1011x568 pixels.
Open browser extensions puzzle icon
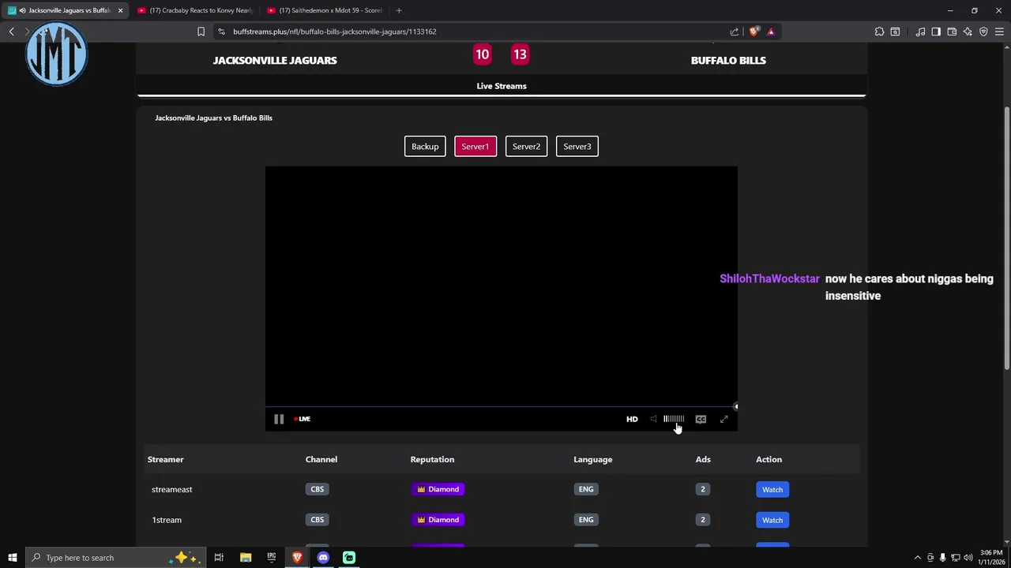click(879, 32)
